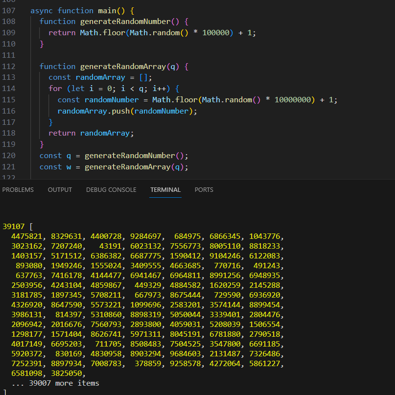Click terminal number 3825050
The width and height of the screenshot is (395, 395).
(x=67, y=373)
